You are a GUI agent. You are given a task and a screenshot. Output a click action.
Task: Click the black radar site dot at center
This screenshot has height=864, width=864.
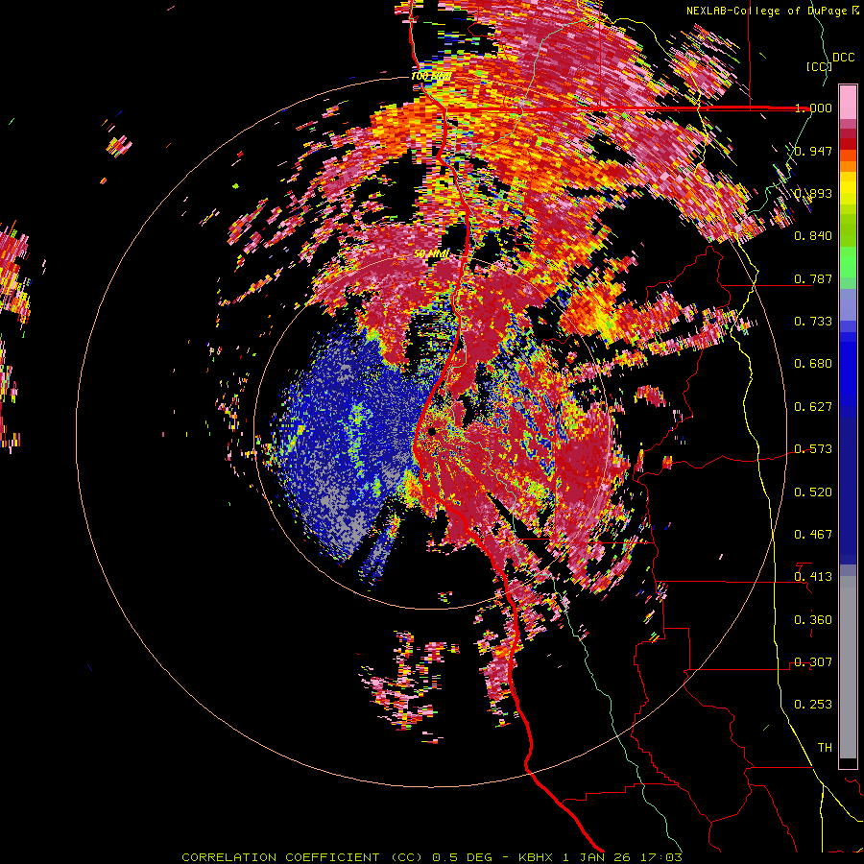(431, 431)
